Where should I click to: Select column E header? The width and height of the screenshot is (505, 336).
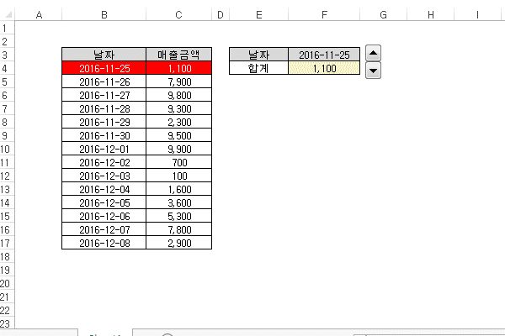[x=258, y=15]
